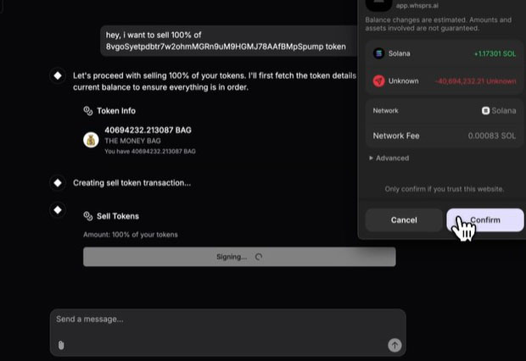
Task: Select the Sell Tokens chain icon
Action: click(87, 216)
